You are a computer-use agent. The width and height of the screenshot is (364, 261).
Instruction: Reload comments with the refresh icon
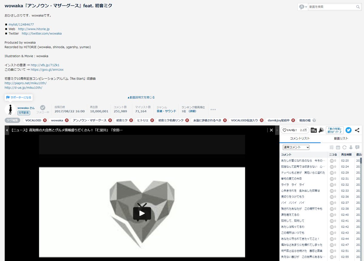point(344,147)
